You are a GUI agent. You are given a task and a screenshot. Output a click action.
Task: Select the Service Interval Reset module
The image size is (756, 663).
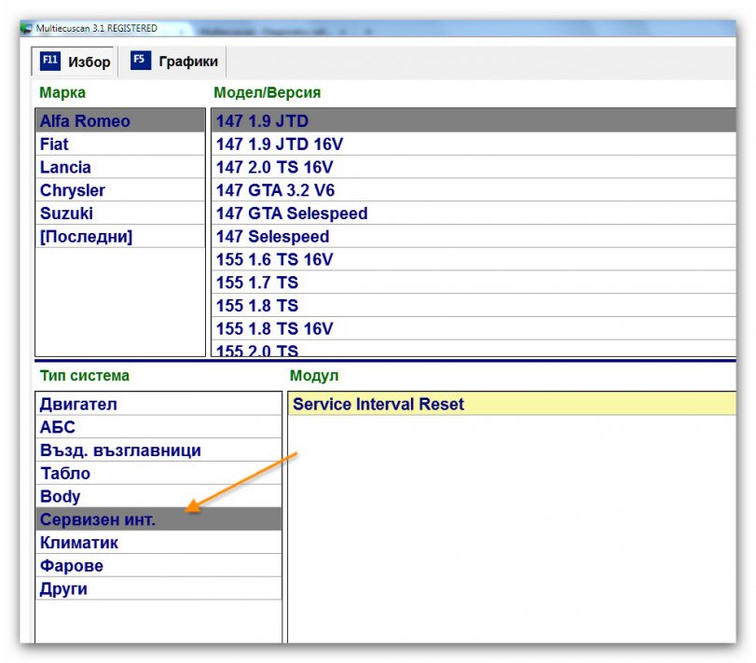tap(378, 405)
